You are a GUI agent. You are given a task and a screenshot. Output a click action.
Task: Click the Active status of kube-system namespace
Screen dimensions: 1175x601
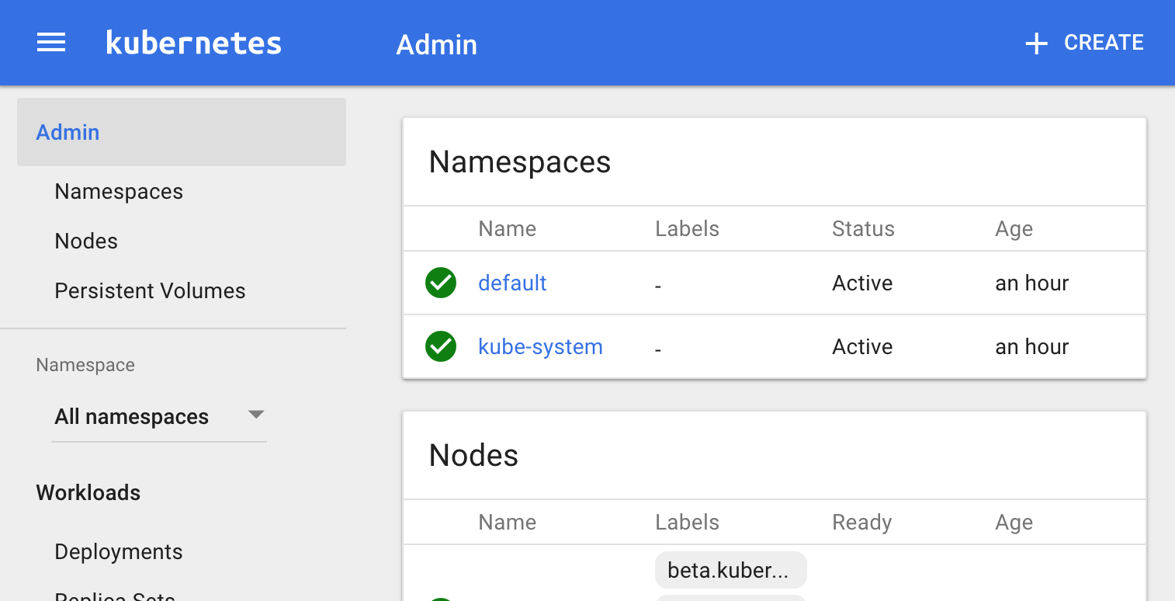coord(862,347)
